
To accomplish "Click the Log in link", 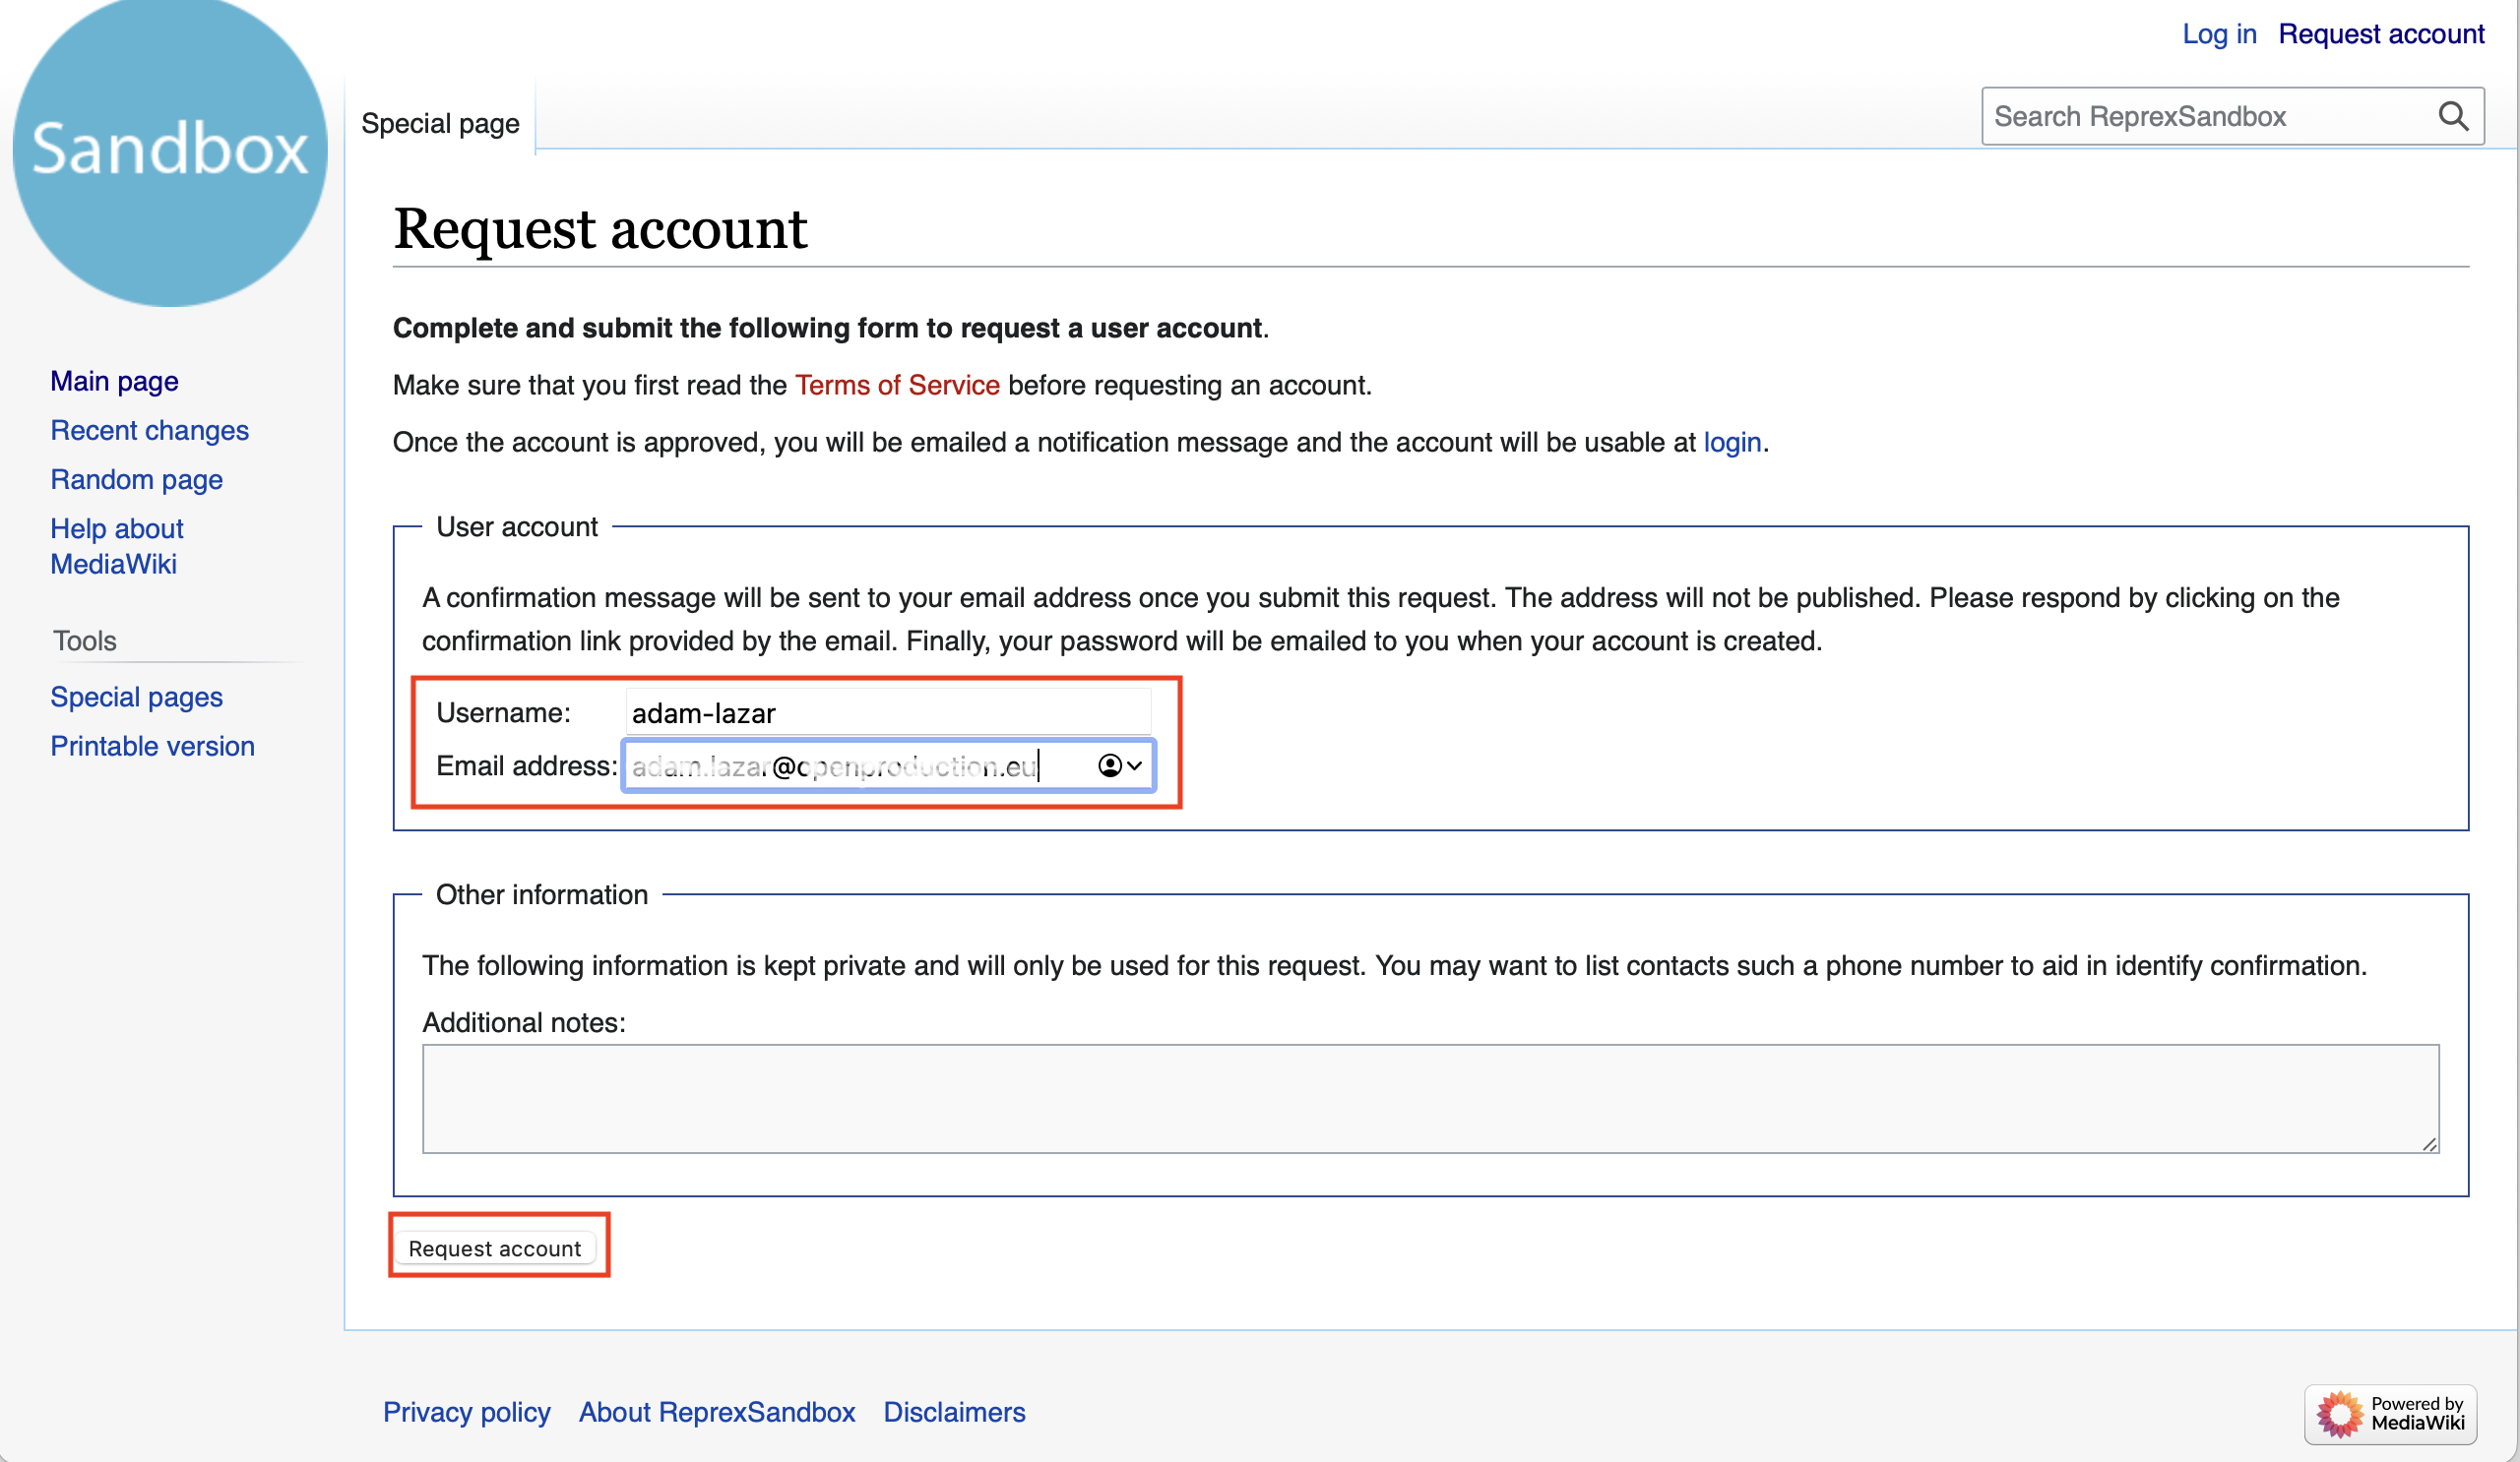I will coord(2218,34).
